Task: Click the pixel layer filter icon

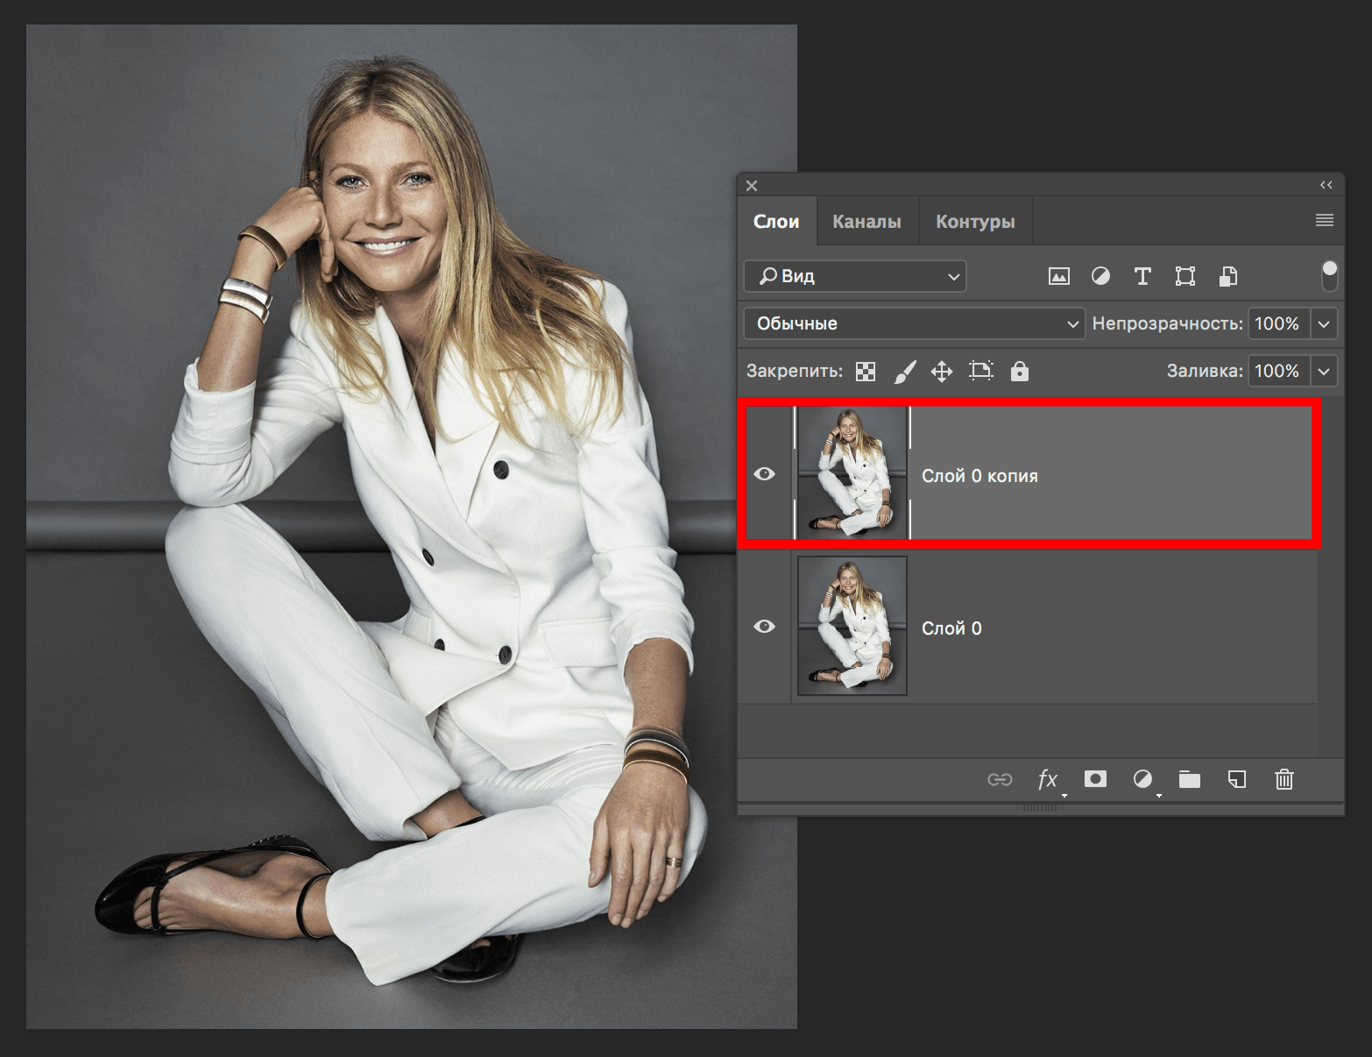Action: 1058,277
